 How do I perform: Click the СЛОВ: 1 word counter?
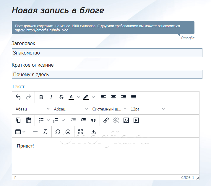point(188,178)
